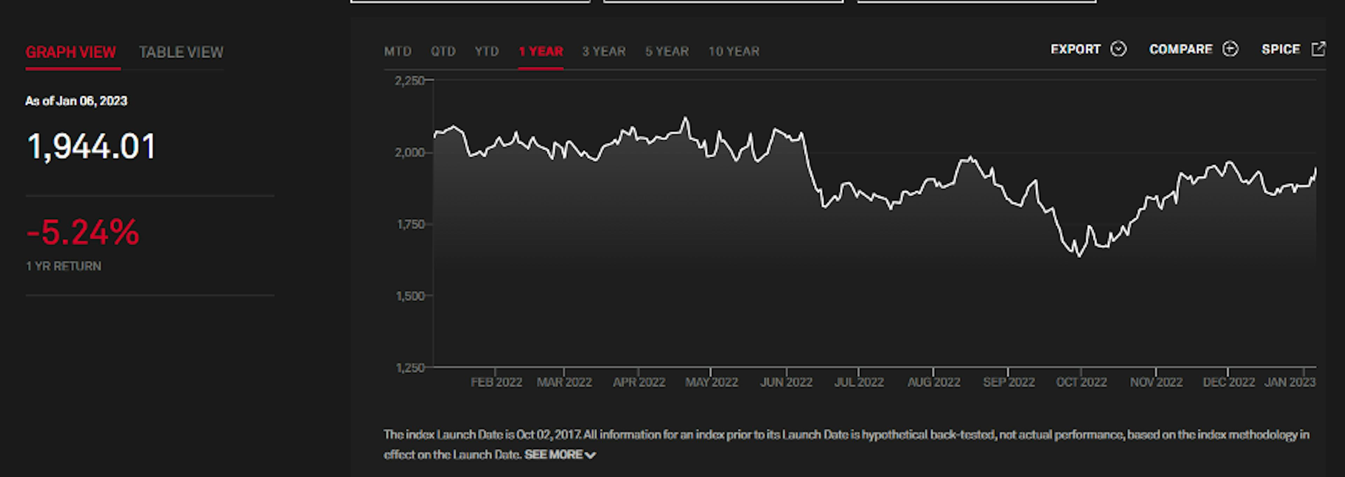Image resolution: width=1345 pixels, height=477 pixels.
Task: Expand the SEE MORE chevron
Action: [591, 455]
